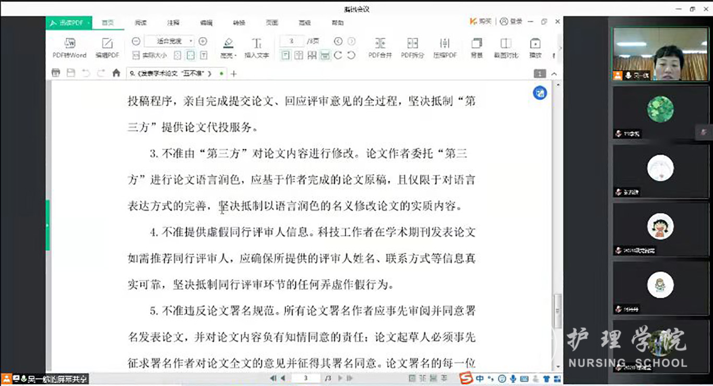Toggle two-page side-by-side view mode
This screenshot has height=386, width=713.
pos(299,55)
